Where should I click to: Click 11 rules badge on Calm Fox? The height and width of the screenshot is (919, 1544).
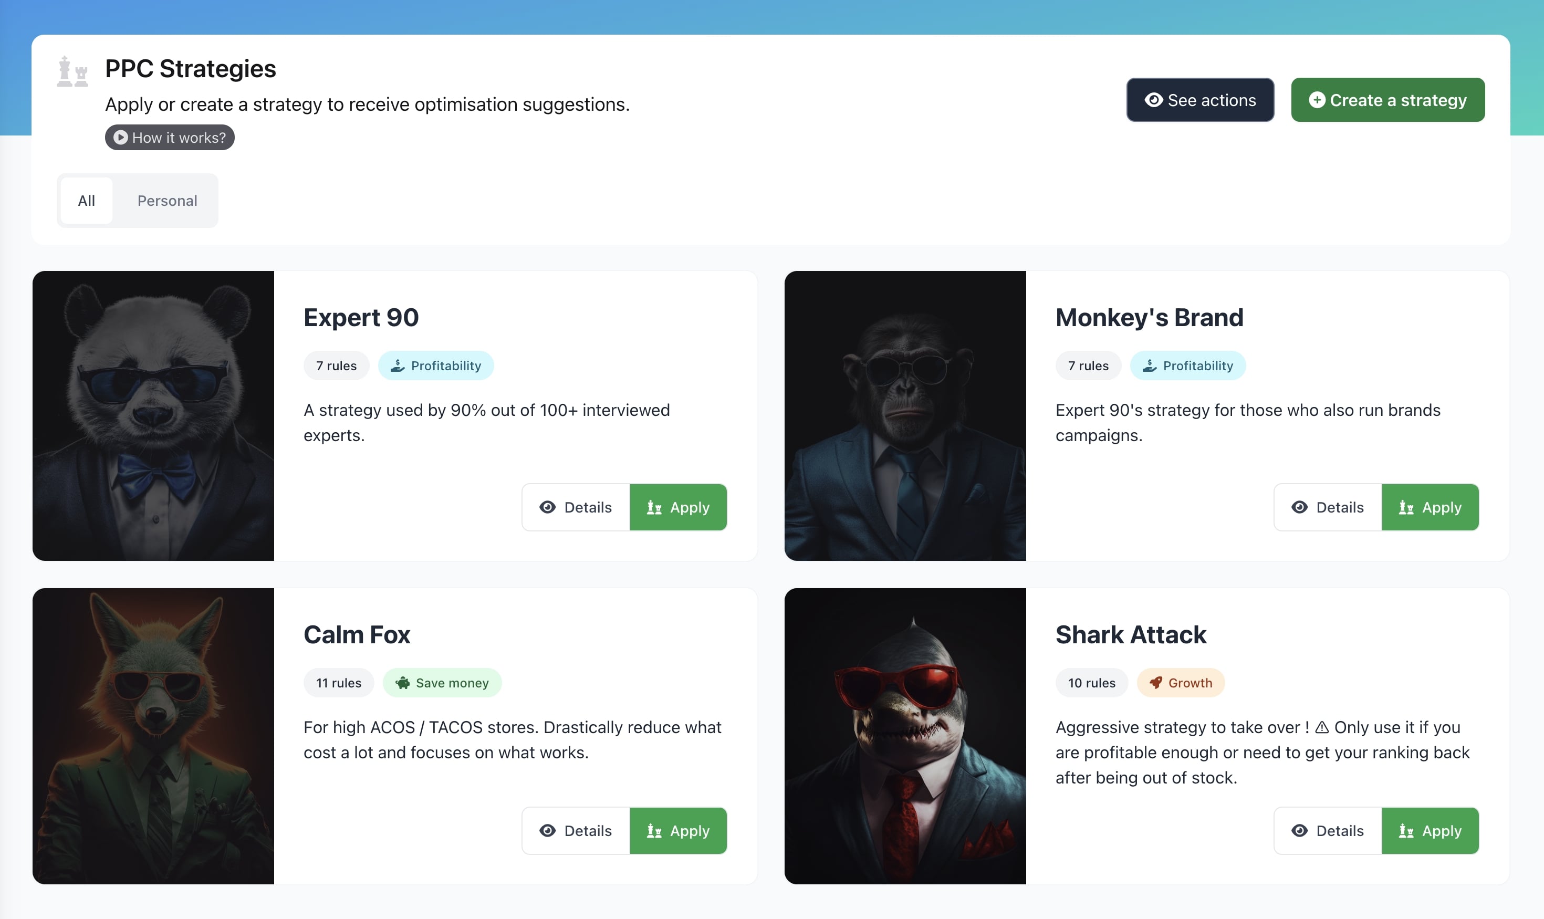click(339, 683)
